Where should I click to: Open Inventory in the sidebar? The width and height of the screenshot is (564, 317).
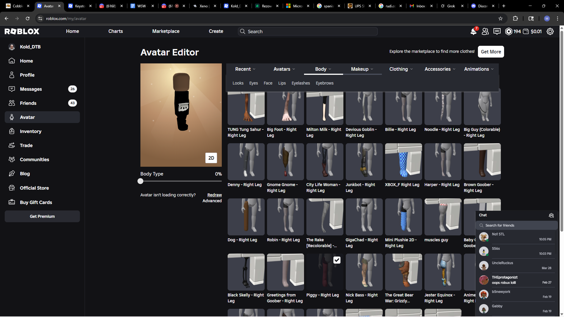[x=42, y=131]
